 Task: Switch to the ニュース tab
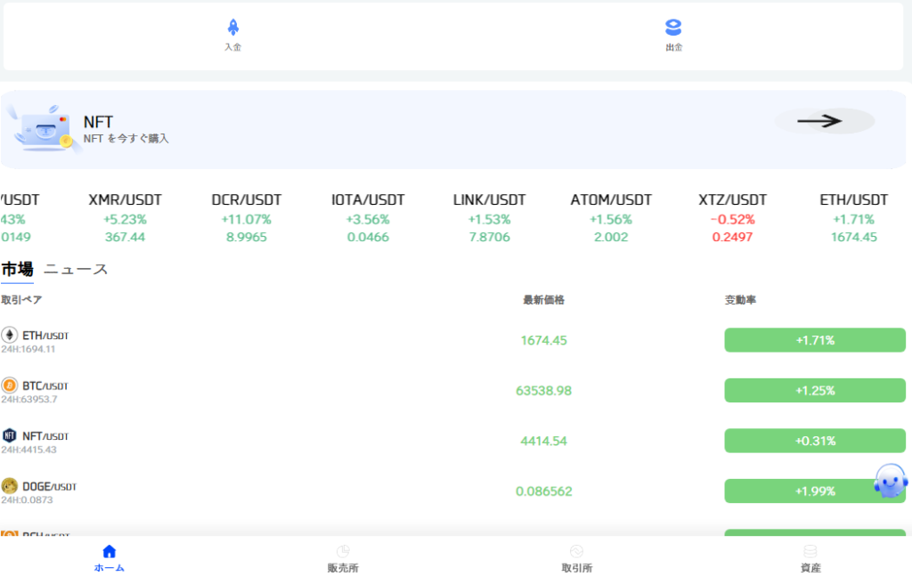(77, 269)
